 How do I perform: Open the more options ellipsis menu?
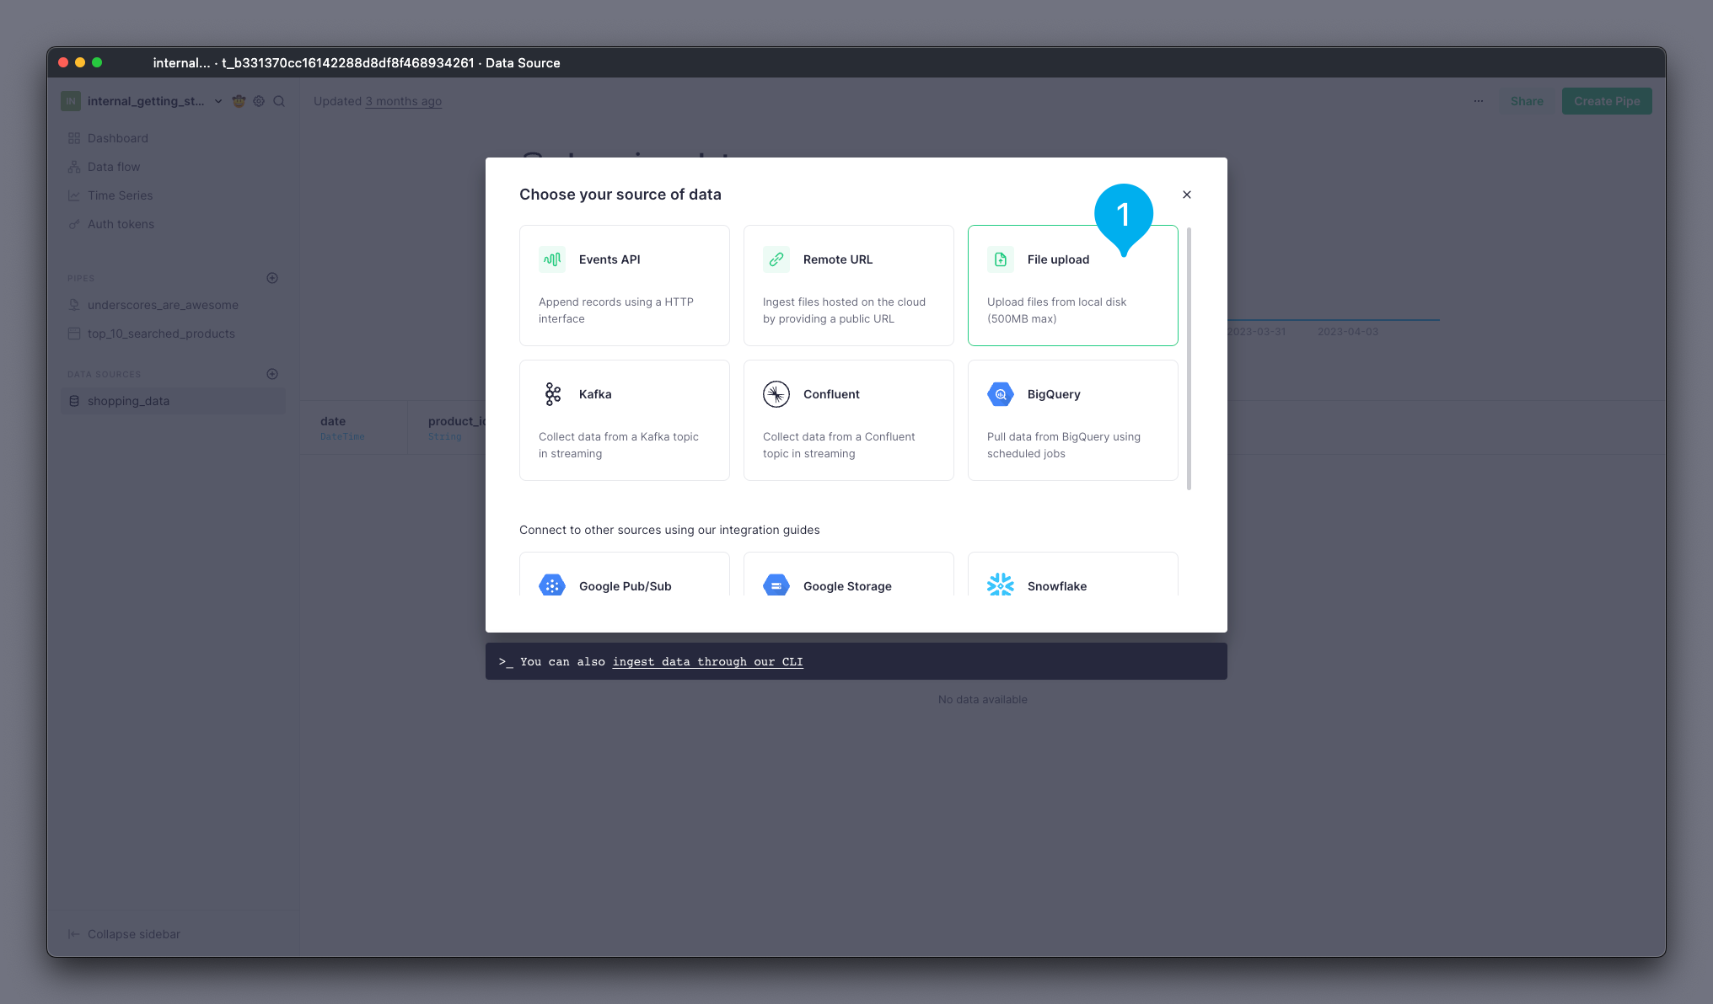pyautogui.click(x=1479, y=101)
